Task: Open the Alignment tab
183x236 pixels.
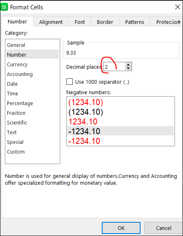Action: 51,22
